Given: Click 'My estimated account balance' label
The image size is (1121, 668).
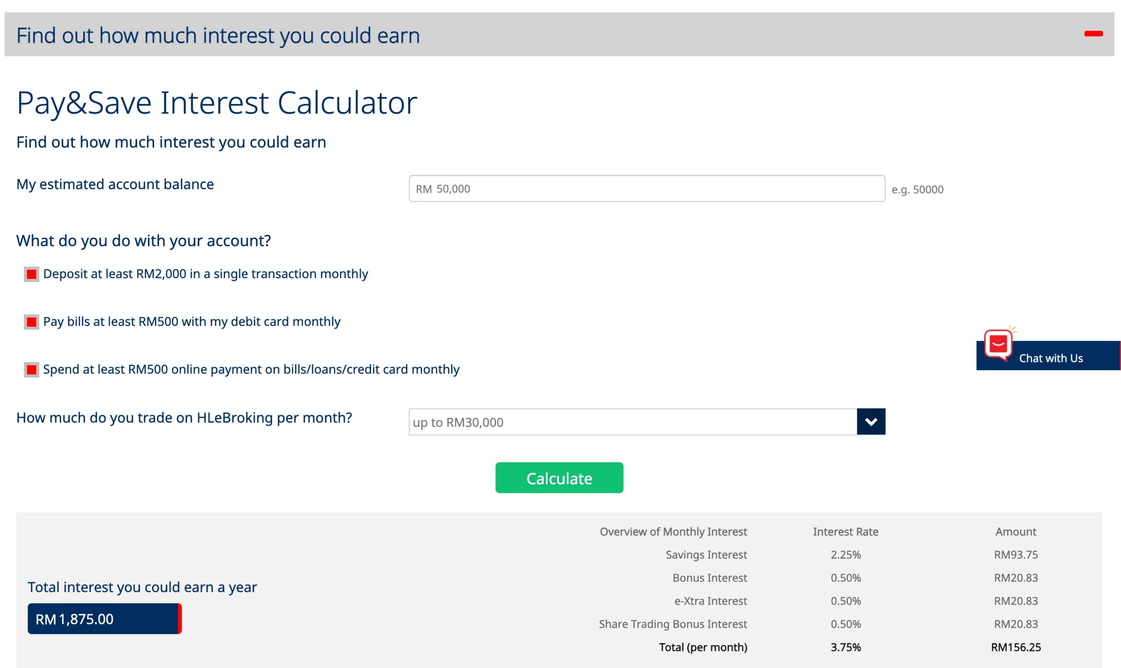Looking at the screenshot, I should (x=115, y=185).
